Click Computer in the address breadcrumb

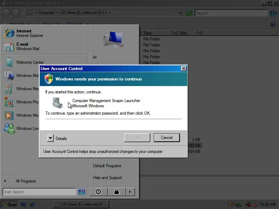(x=47, y=13)
